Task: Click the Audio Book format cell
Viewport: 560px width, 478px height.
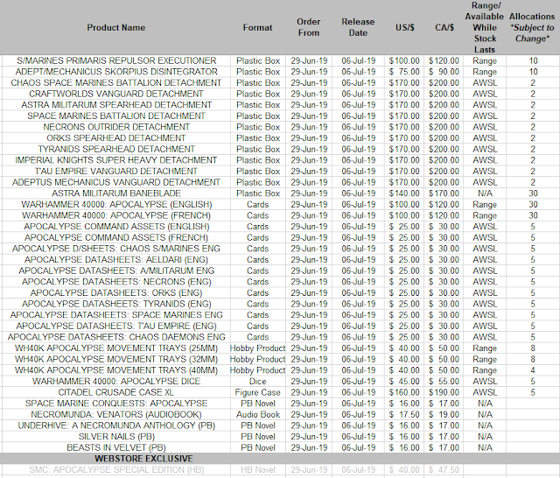Action: point(257,414)
